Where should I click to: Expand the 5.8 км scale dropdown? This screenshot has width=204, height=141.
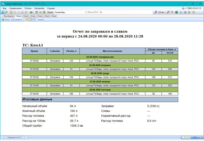pos(165,12)
